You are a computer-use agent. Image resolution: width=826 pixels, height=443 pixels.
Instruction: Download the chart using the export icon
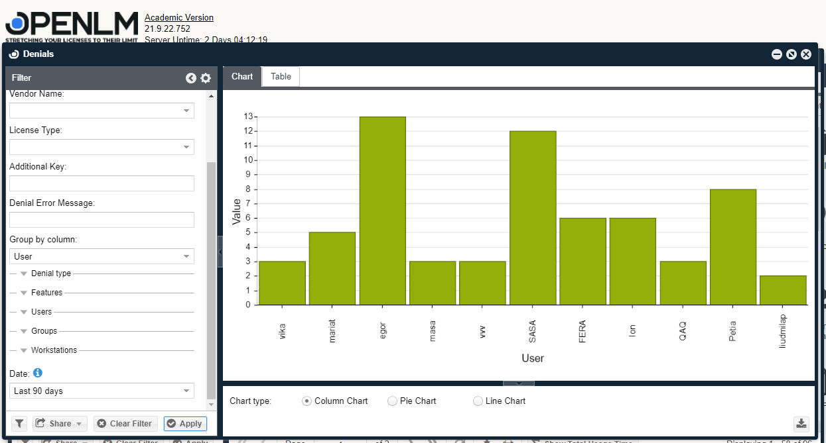tap(801, 424)
